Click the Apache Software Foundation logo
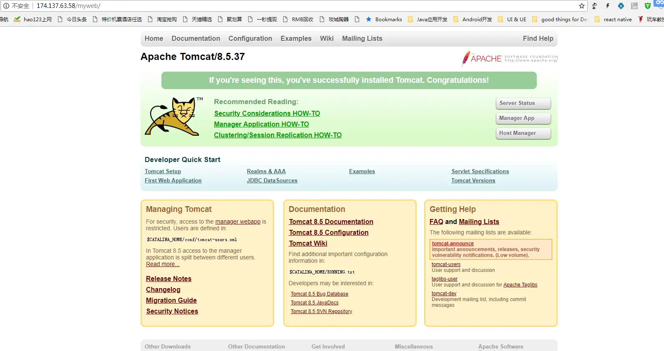This screenshot has width=664, height=351. pyautogui.click(x=510, y=59)
